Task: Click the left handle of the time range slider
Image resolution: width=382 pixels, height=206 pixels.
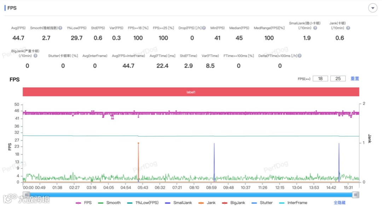Action: (x=26, y=195)
